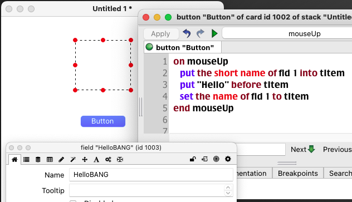
Task: Click the target select-object icon in inspector
Action: point(216,159)
